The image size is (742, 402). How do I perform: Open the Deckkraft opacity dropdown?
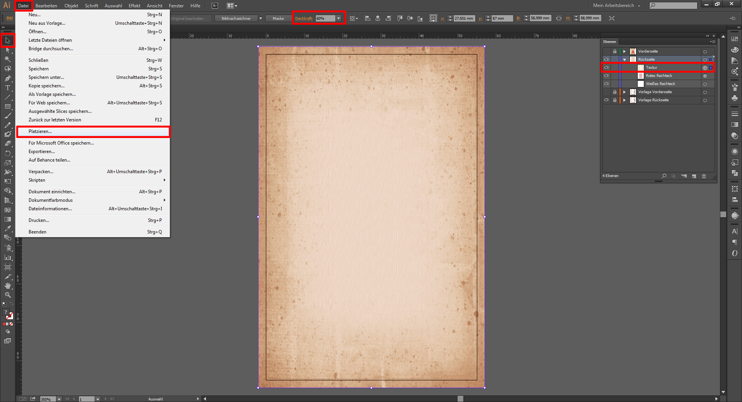click(339, 19)
